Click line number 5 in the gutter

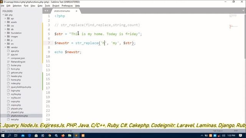tap(49, 34)
